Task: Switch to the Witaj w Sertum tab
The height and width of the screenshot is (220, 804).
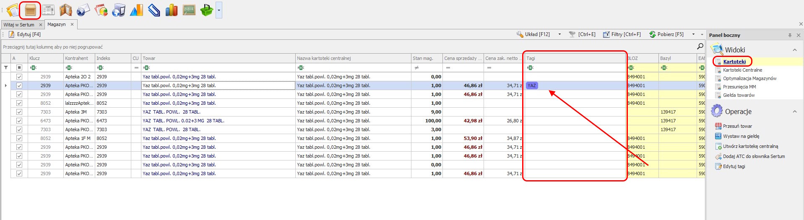Action: 19,25
